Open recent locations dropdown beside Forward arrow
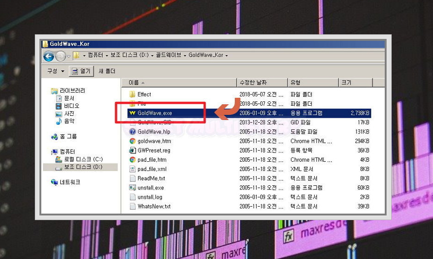Image resolution: width=433 pixels, height=259 pixels. (x=69, y=56)
